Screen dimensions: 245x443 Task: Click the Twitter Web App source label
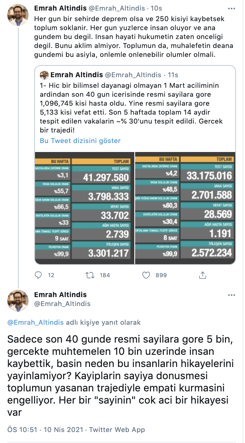click(x=117, y=430)
